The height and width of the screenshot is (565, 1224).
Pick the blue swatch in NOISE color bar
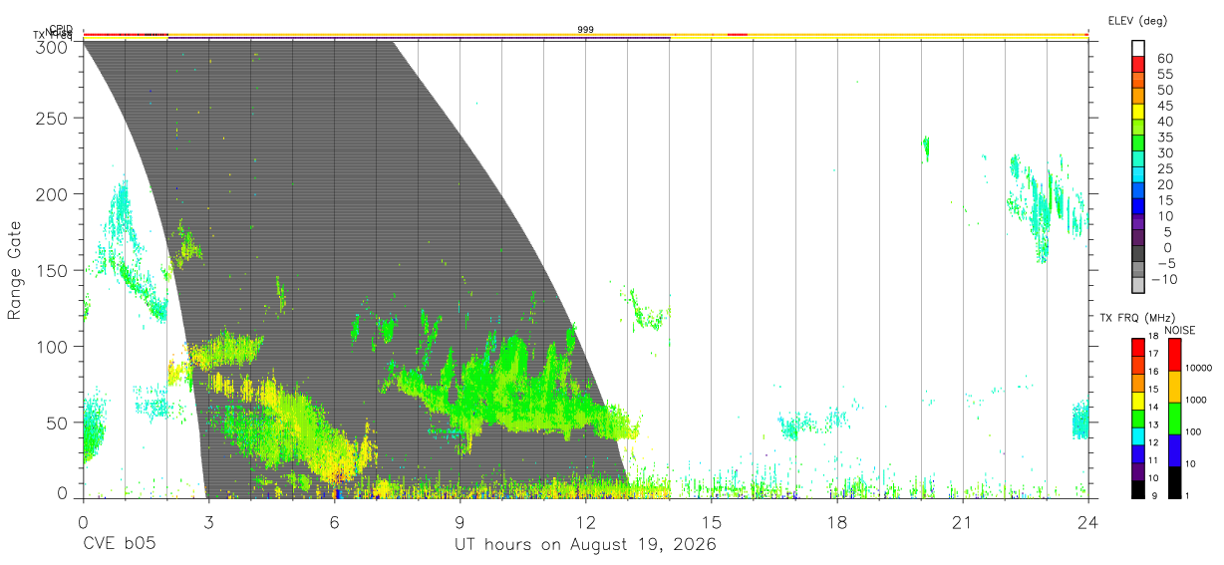coord(1174,450)
